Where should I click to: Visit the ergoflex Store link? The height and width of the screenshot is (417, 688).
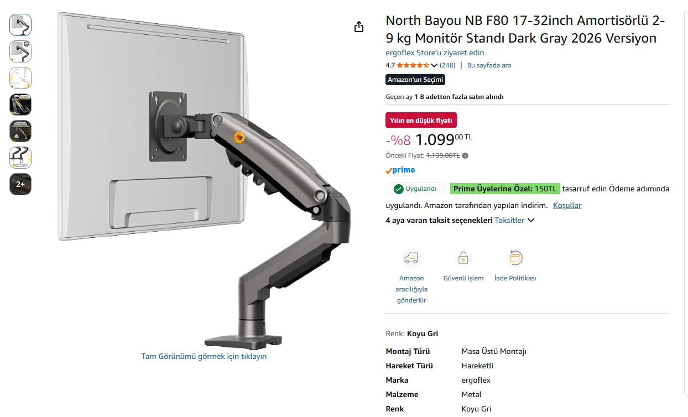click(x=435, y=53)
